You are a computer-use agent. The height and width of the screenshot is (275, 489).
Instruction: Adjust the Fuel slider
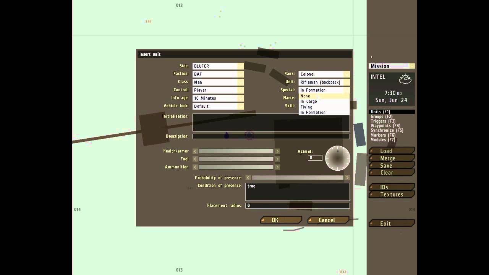236,159
